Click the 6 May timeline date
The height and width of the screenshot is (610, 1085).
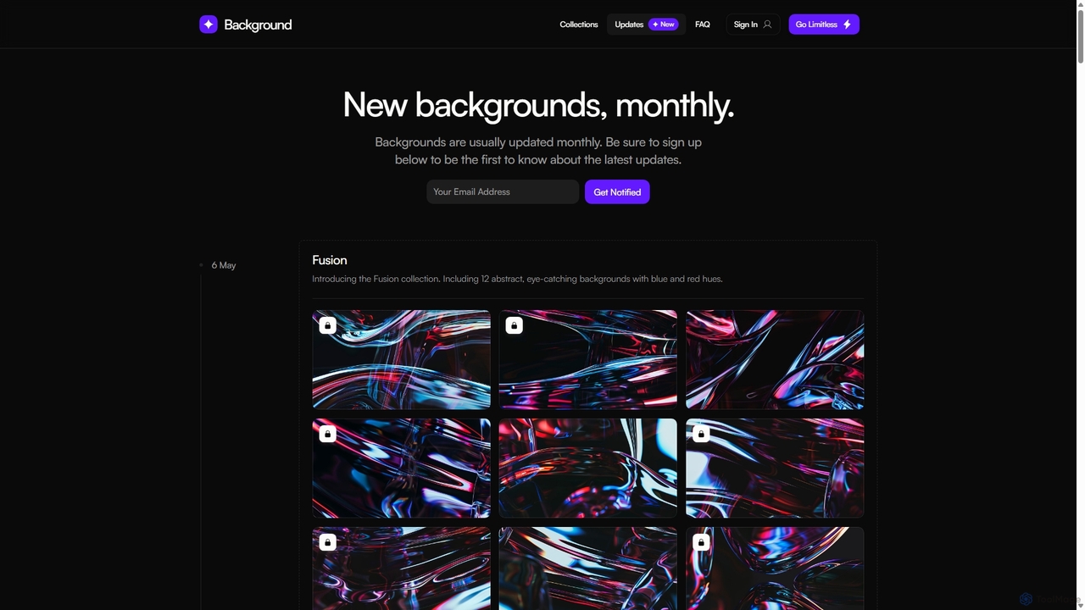tap(224, 265)
